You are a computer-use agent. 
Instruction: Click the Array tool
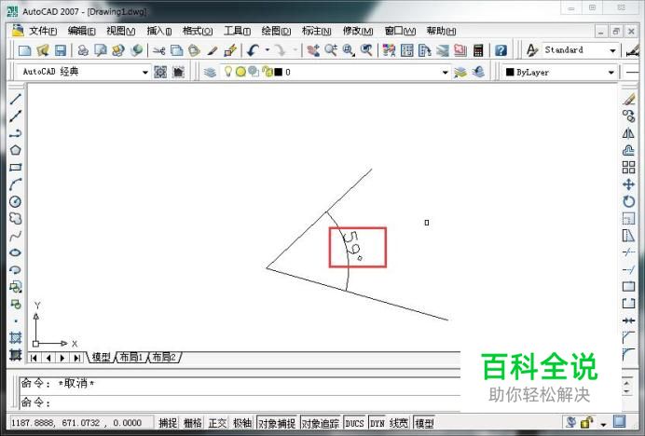628,168
